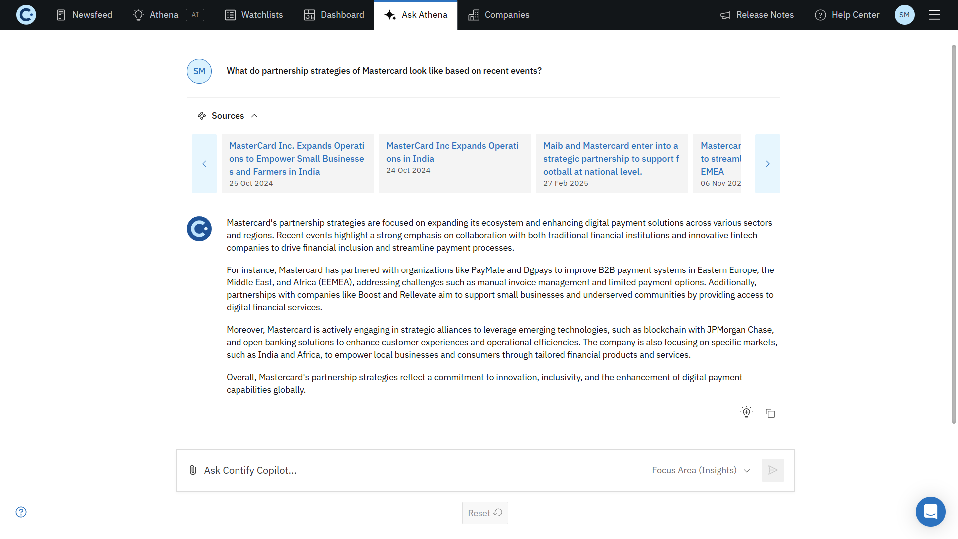Click the bottom-left help question icon
The image size is (958, 539).
tap(21, 512)
